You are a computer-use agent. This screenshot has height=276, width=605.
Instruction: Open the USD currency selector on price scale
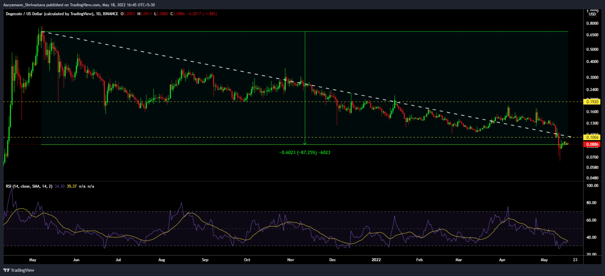[x=592, y=14]
